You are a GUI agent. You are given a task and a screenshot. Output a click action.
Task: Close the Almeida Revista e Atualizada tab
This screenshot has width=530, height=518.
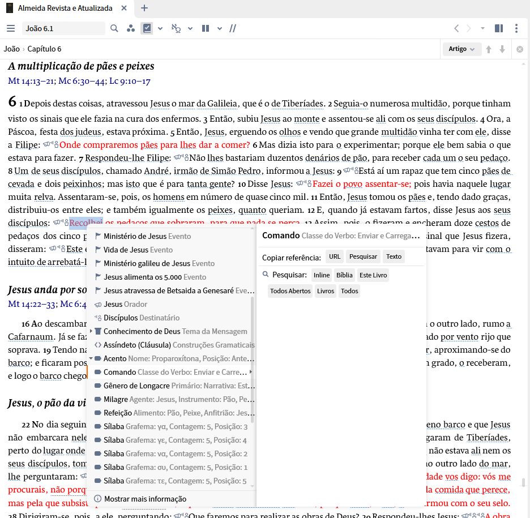click(x=124, y=8)
